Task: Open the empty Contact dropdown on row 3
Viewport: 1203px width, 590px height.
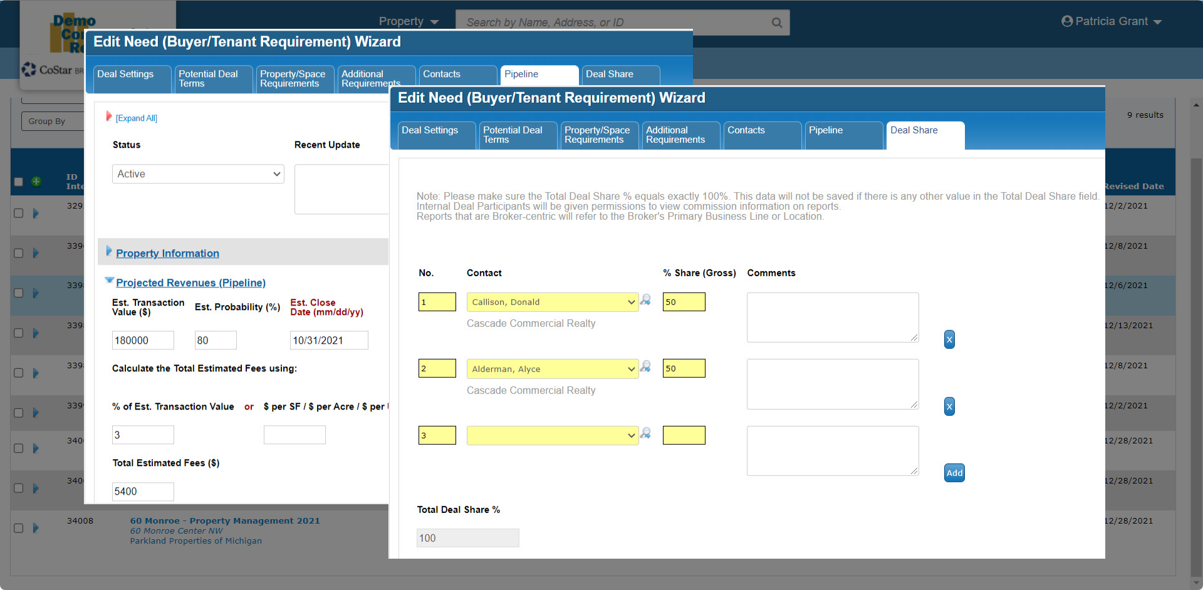Action: point(552,436)
